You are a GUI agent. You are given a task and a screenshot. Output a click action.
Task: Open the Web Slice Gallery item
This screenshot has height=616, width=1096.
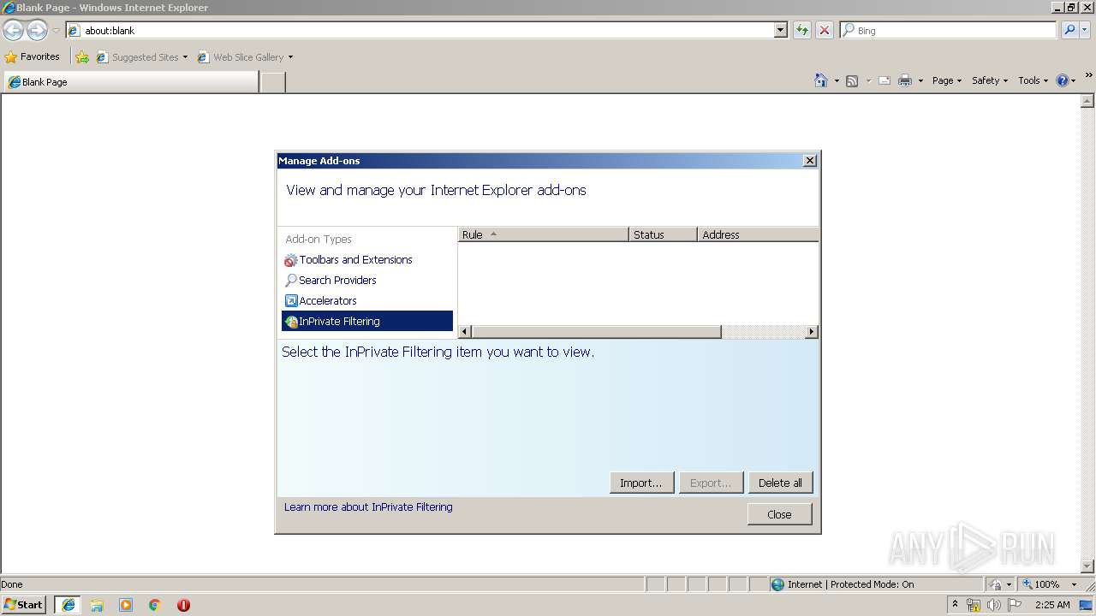(x=245, y=57)
